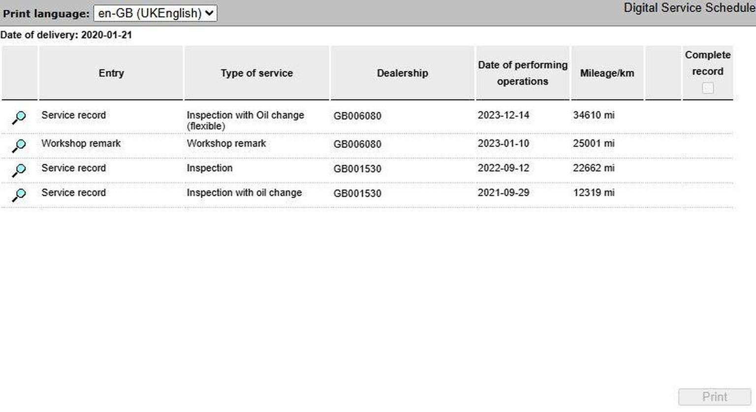The width and height of the screenshot is (756, 412).
Task: Click Inspection with Oil change (flexible) cell
Action: pyautogui.click(x=245, y=120)
